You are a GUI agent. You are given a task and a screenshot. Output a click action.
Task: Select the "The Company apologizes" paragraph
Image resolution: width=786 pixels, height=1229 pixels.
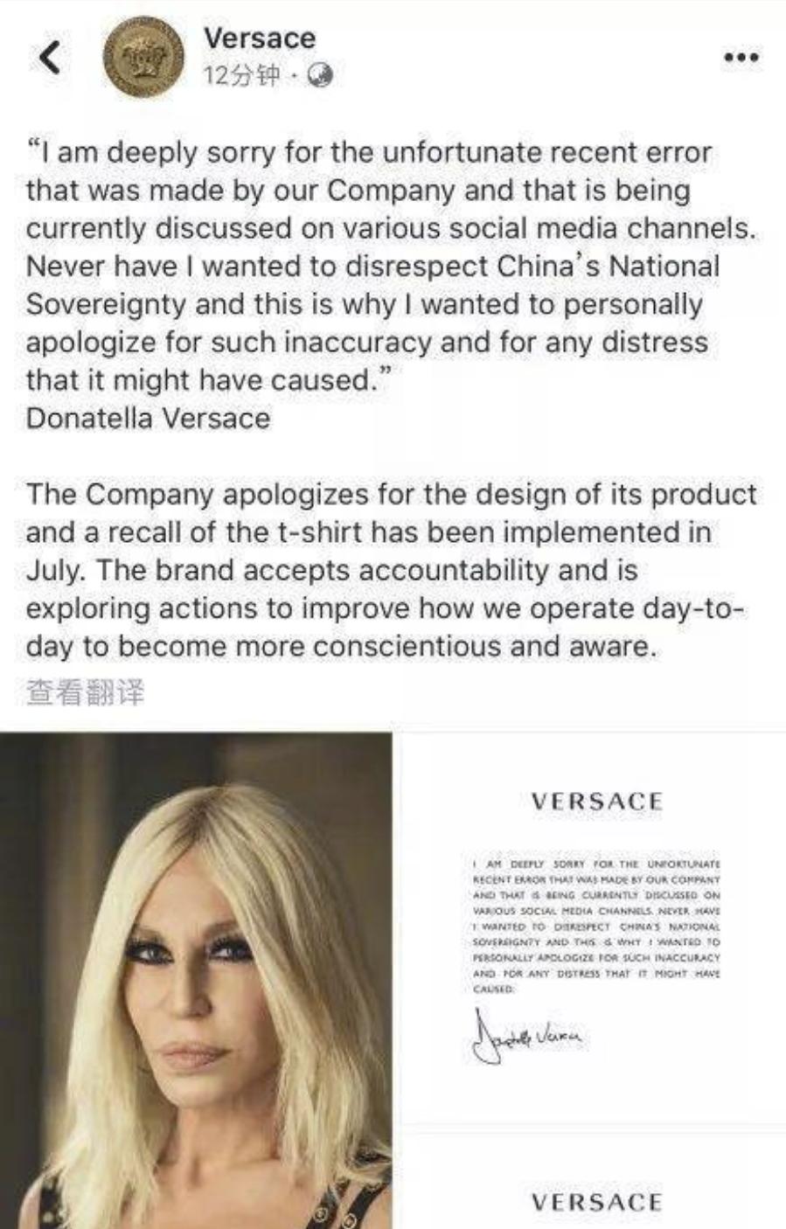coord(391,570)
